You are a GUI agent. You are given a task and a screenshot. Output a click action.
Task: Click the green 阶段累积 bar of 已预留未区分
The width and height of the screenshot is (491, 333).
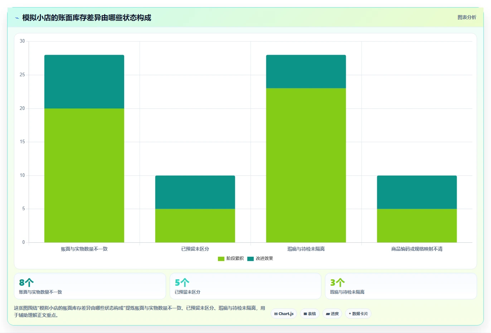coord(195,226)
